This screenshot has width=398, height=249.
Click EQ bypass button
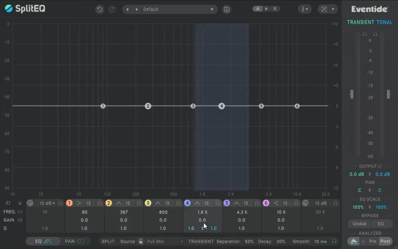point(381,224)
